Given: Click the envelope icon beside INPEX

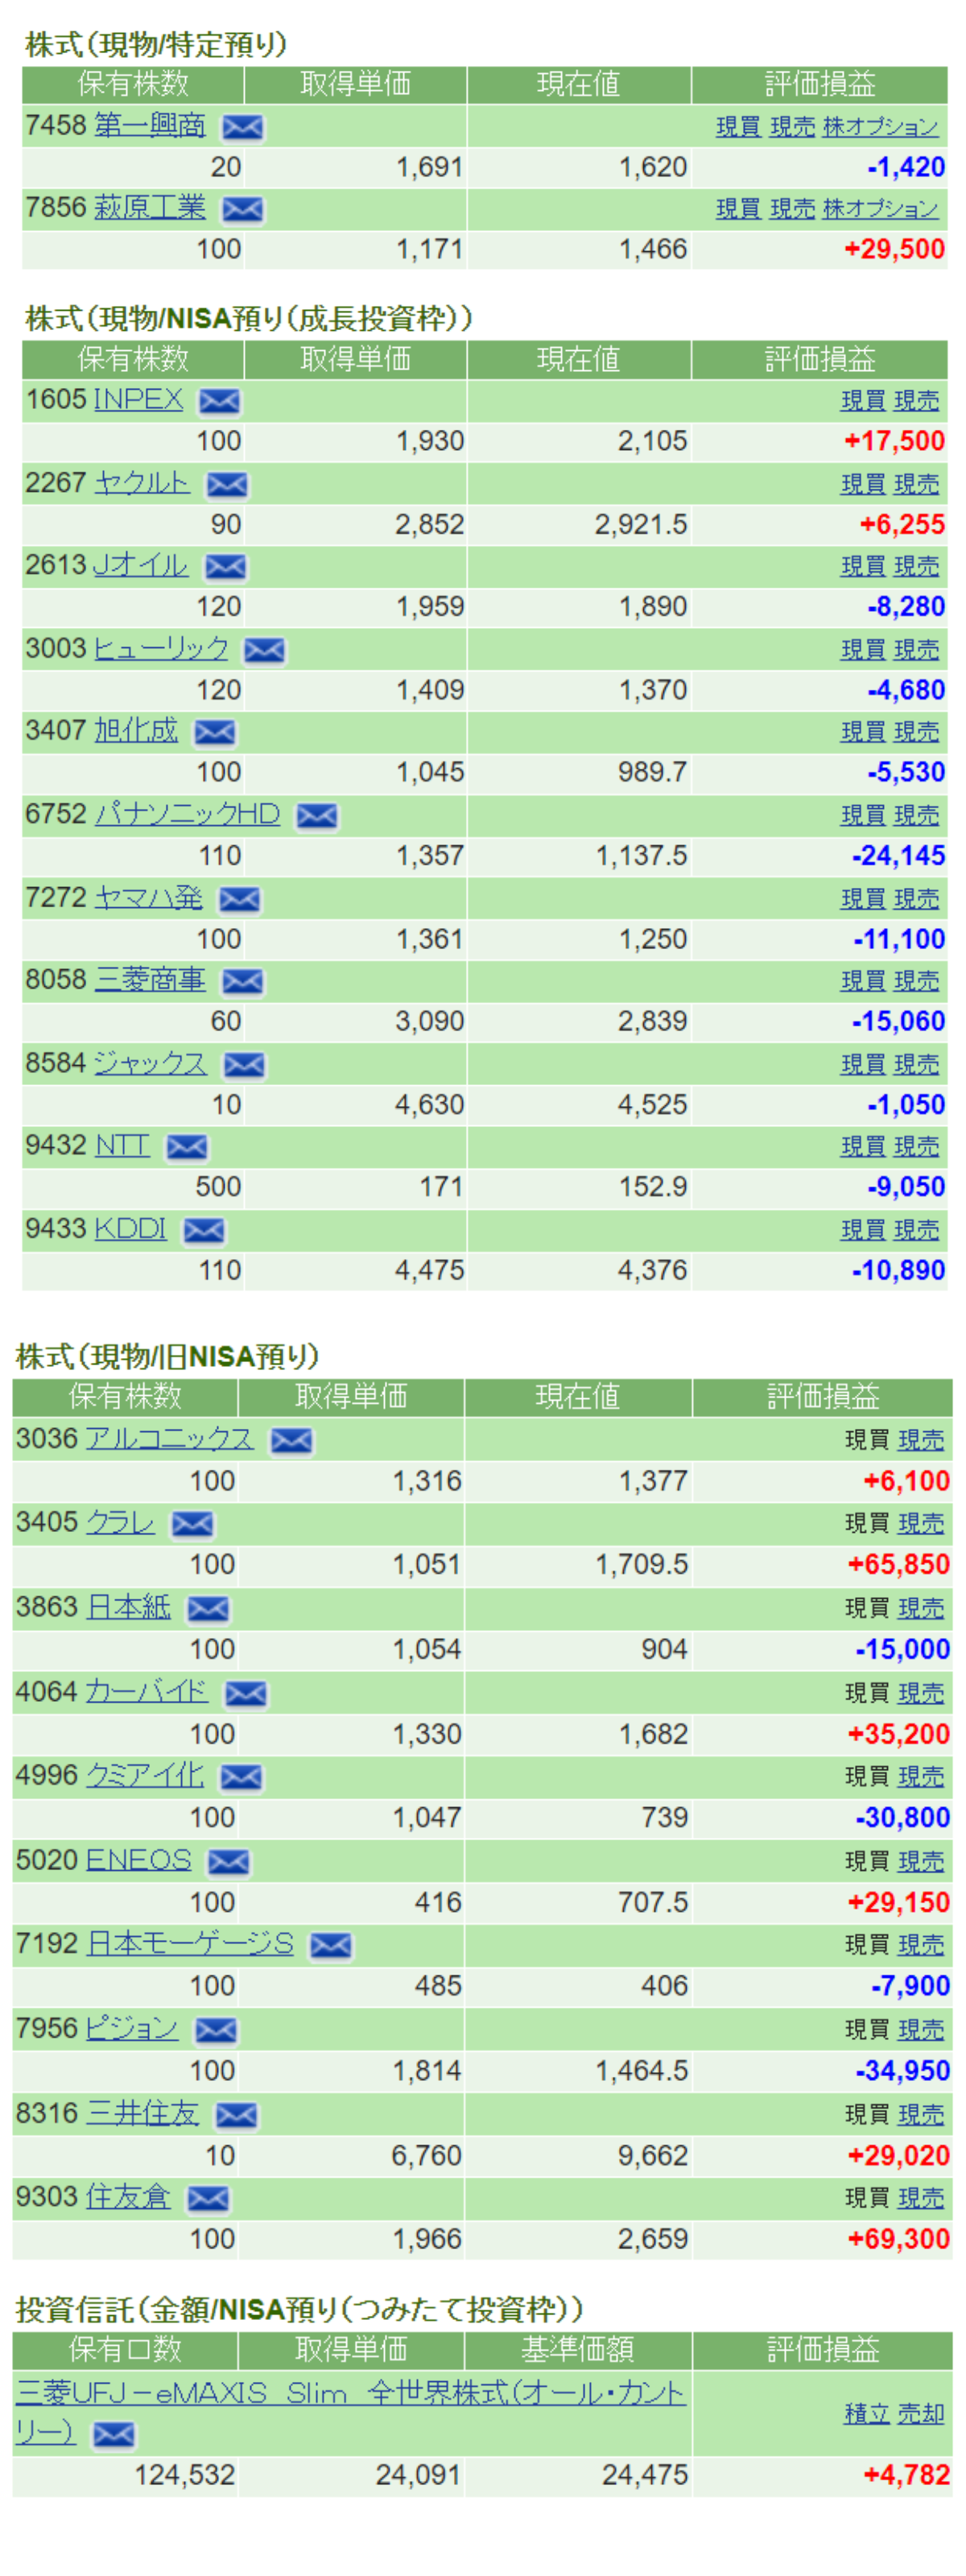Looking at the screenshot, I should 219,401.
